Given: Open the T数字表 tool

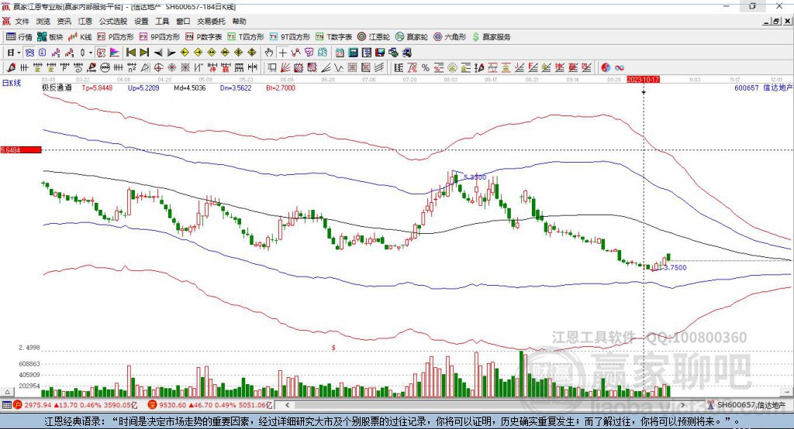Looking at the screenshot, I should [333, 37].
